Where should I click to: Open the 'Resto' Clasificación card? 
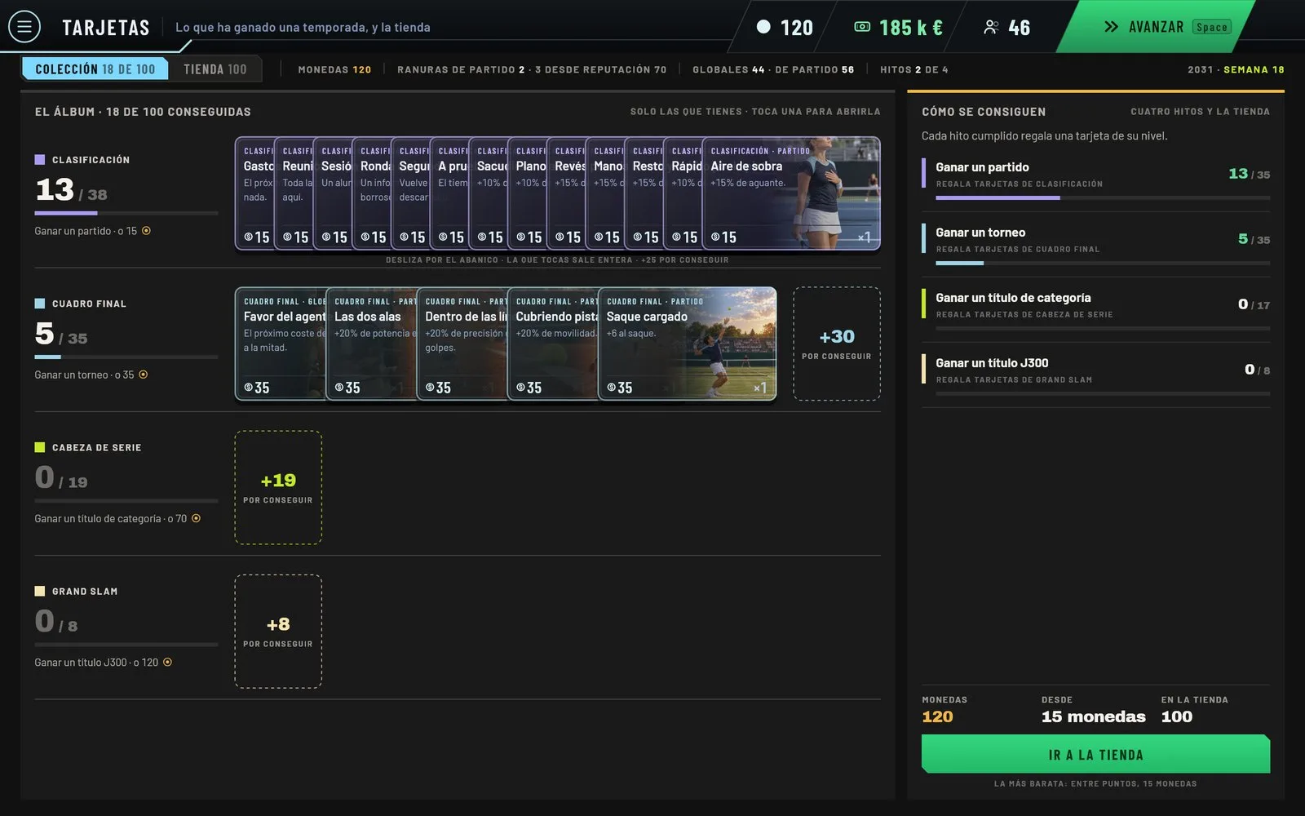(x=644, y=193)
